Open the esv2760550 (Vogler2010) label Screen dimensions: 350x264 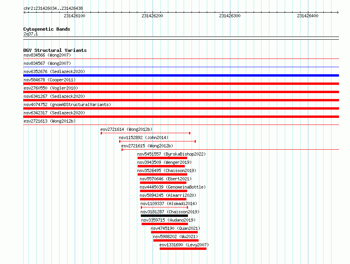coord(51,88)
